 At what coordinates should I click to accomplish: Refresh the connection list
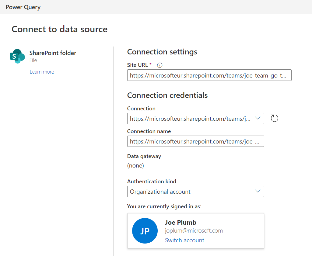pyautogui.click(x=274, y=118)
